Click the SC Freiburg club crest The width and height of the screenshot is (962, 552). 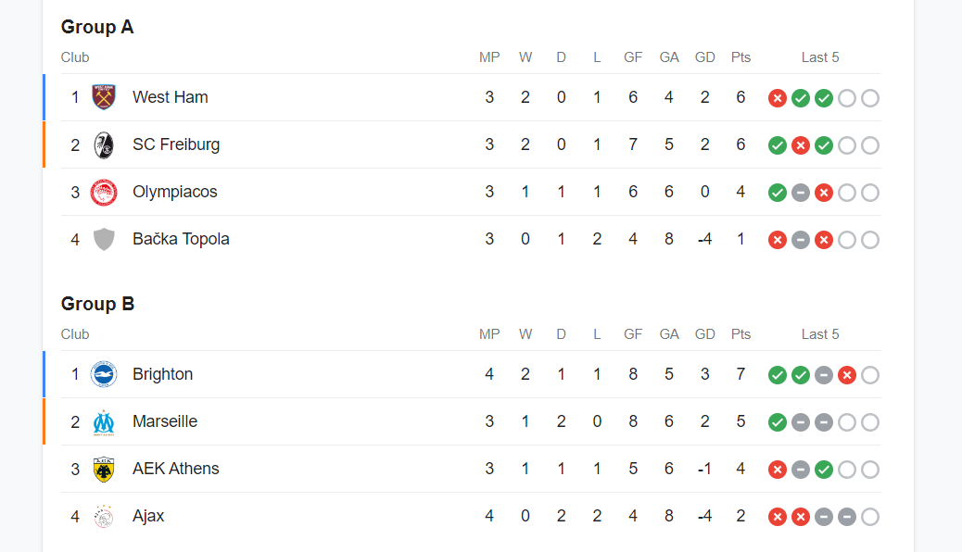tap(104, 144)
